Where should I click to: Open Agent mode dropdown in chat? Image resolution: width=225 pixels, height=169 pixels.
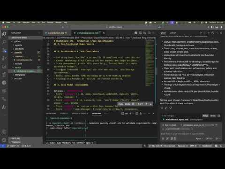[199, 138]
